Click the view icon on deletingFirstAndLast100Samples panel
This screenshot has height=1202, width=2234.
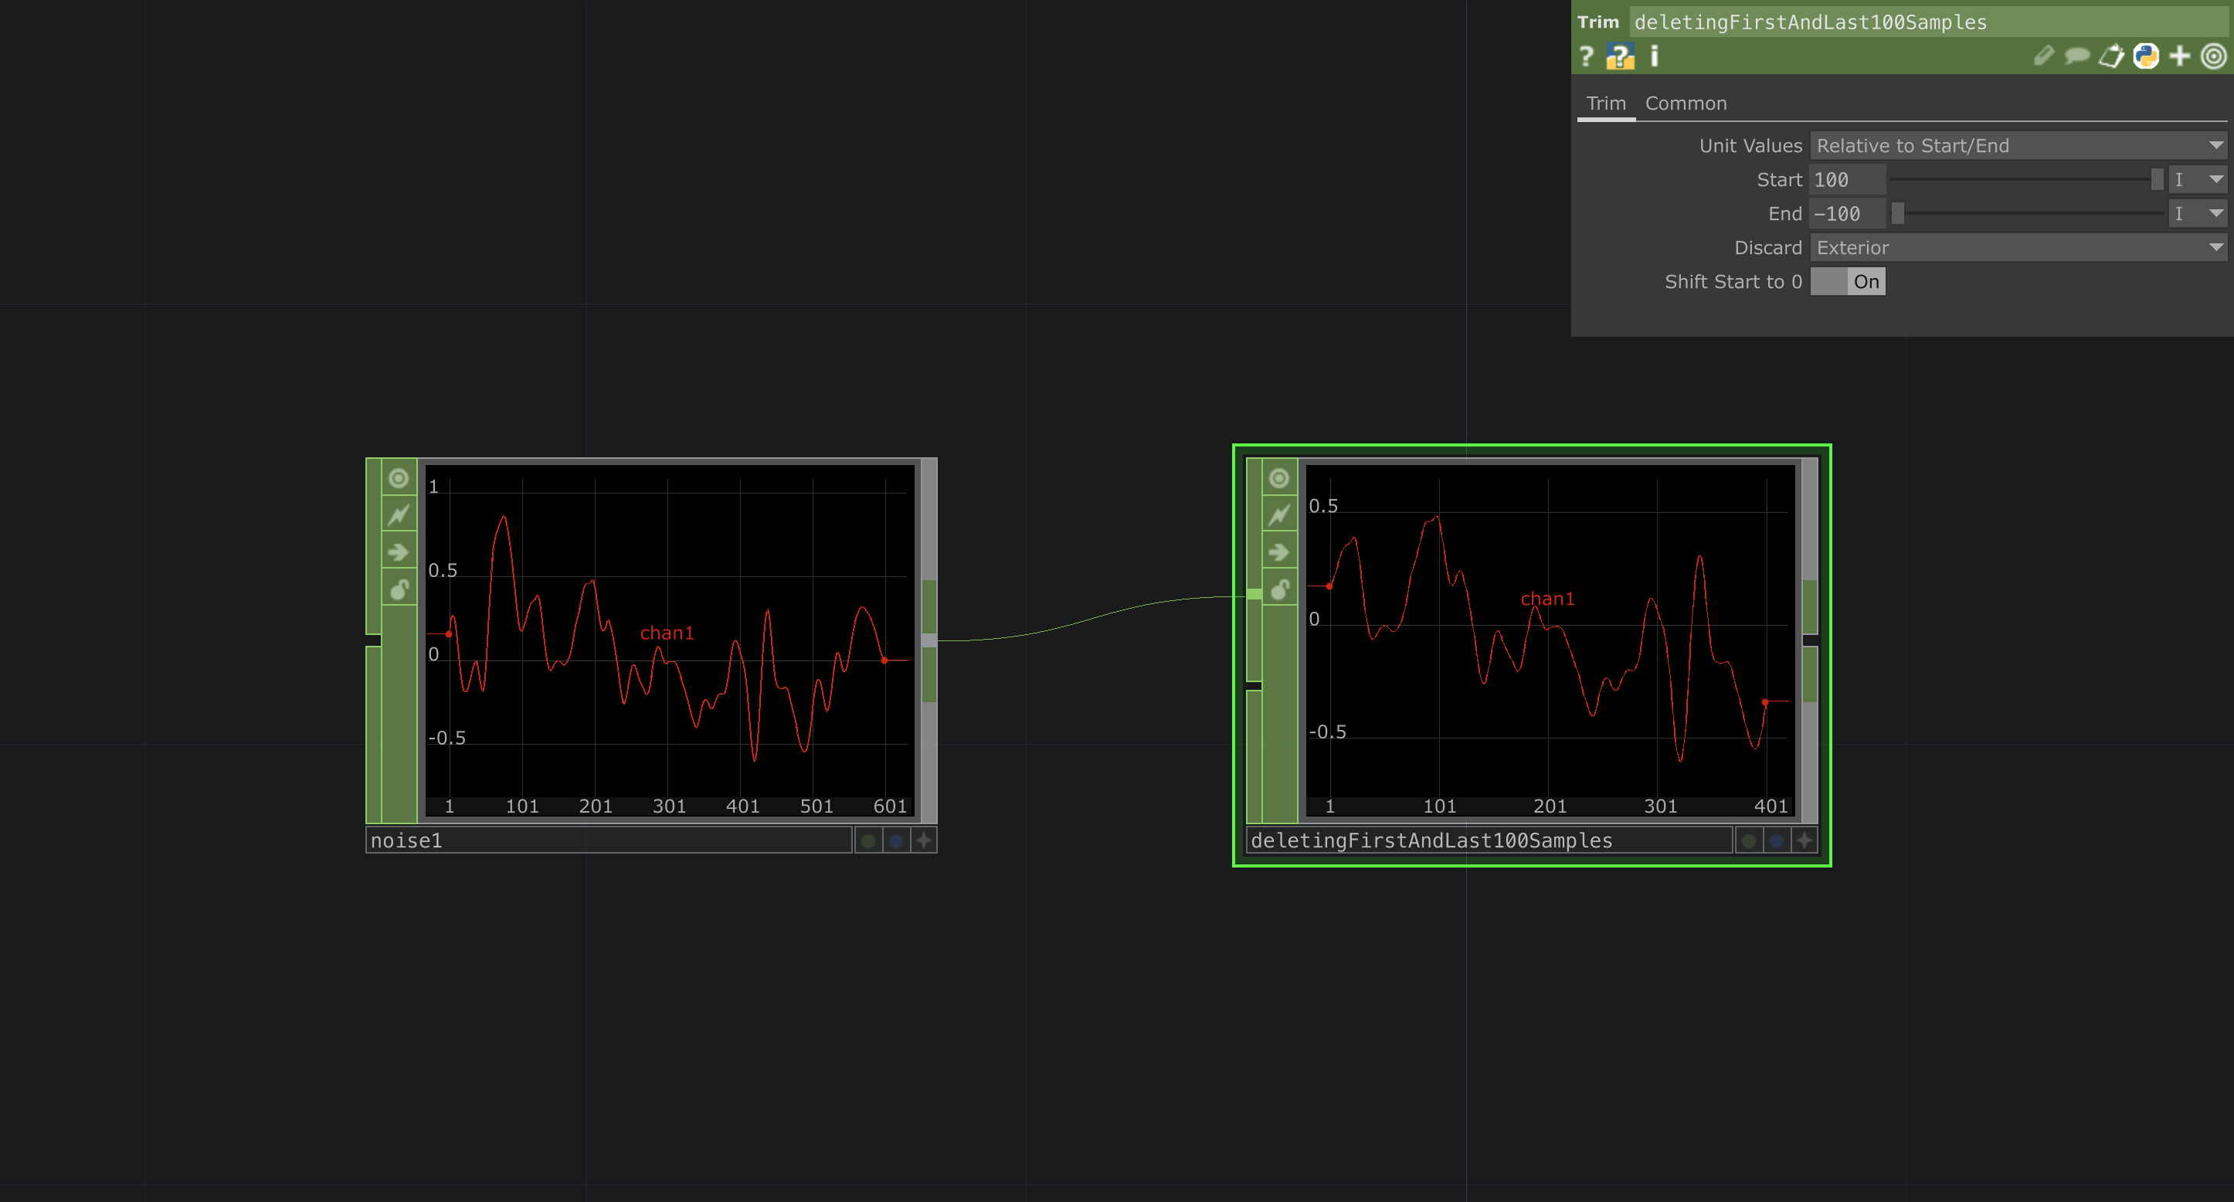[x=1278, y=477]
